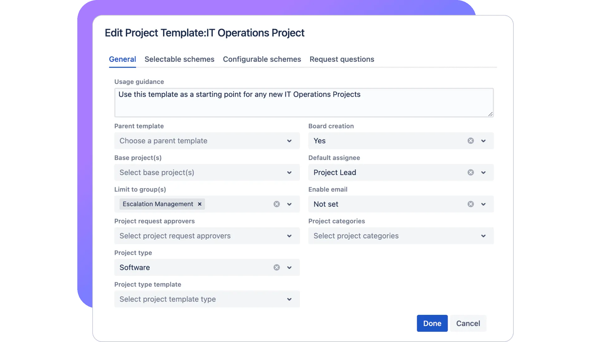The height and width of the screenshot is (342, 606).
Task: Clear the Default assignee selection
Action: (471, 173)
